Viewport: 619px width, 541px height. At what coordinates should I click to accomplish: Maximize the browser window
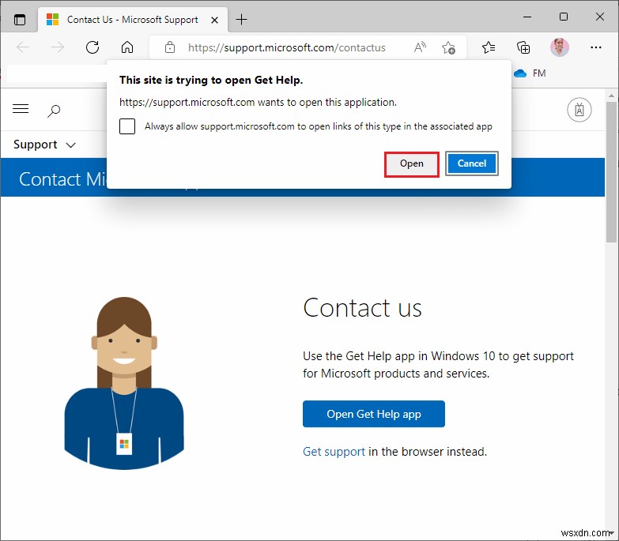point(564,17)
